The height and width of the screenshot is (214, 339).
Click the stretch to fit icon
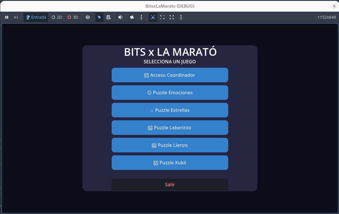click(x=172, y=17)
